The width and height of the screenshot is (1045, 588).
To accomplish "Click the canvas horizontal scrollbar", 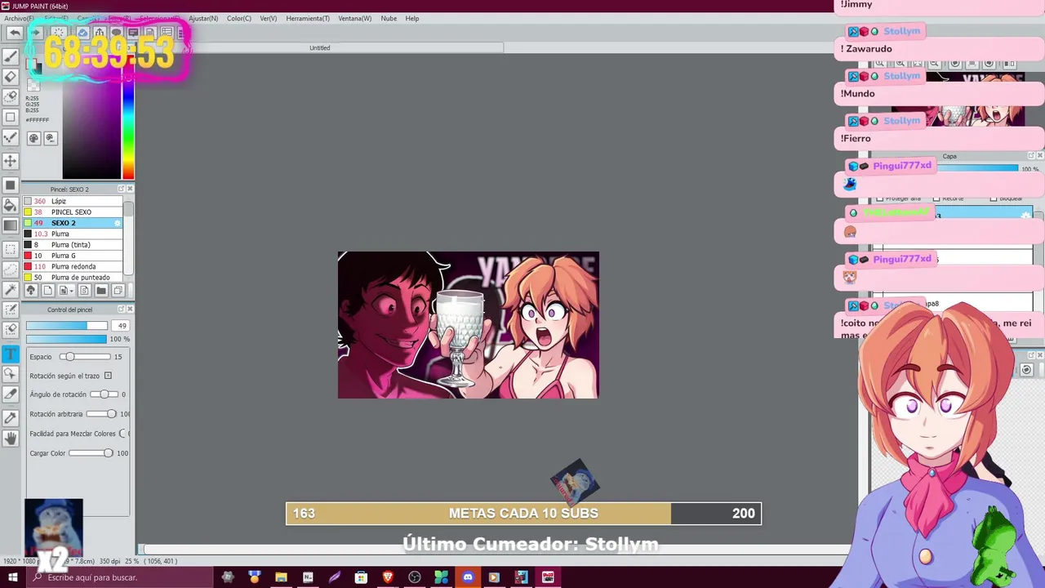I will pyautogui.click(x=496, y=550).
